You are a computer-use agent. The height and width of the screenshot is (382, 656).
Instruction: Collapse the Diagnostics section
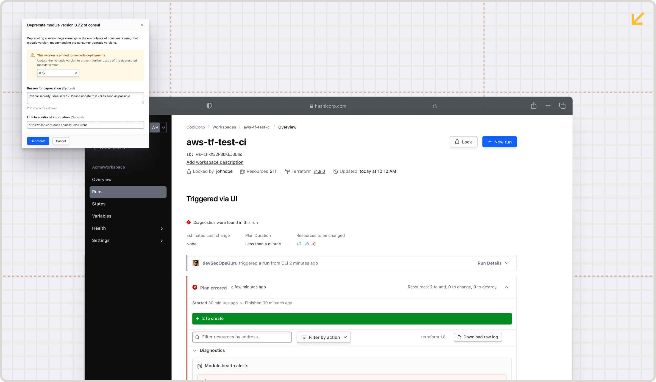[195, 350]
